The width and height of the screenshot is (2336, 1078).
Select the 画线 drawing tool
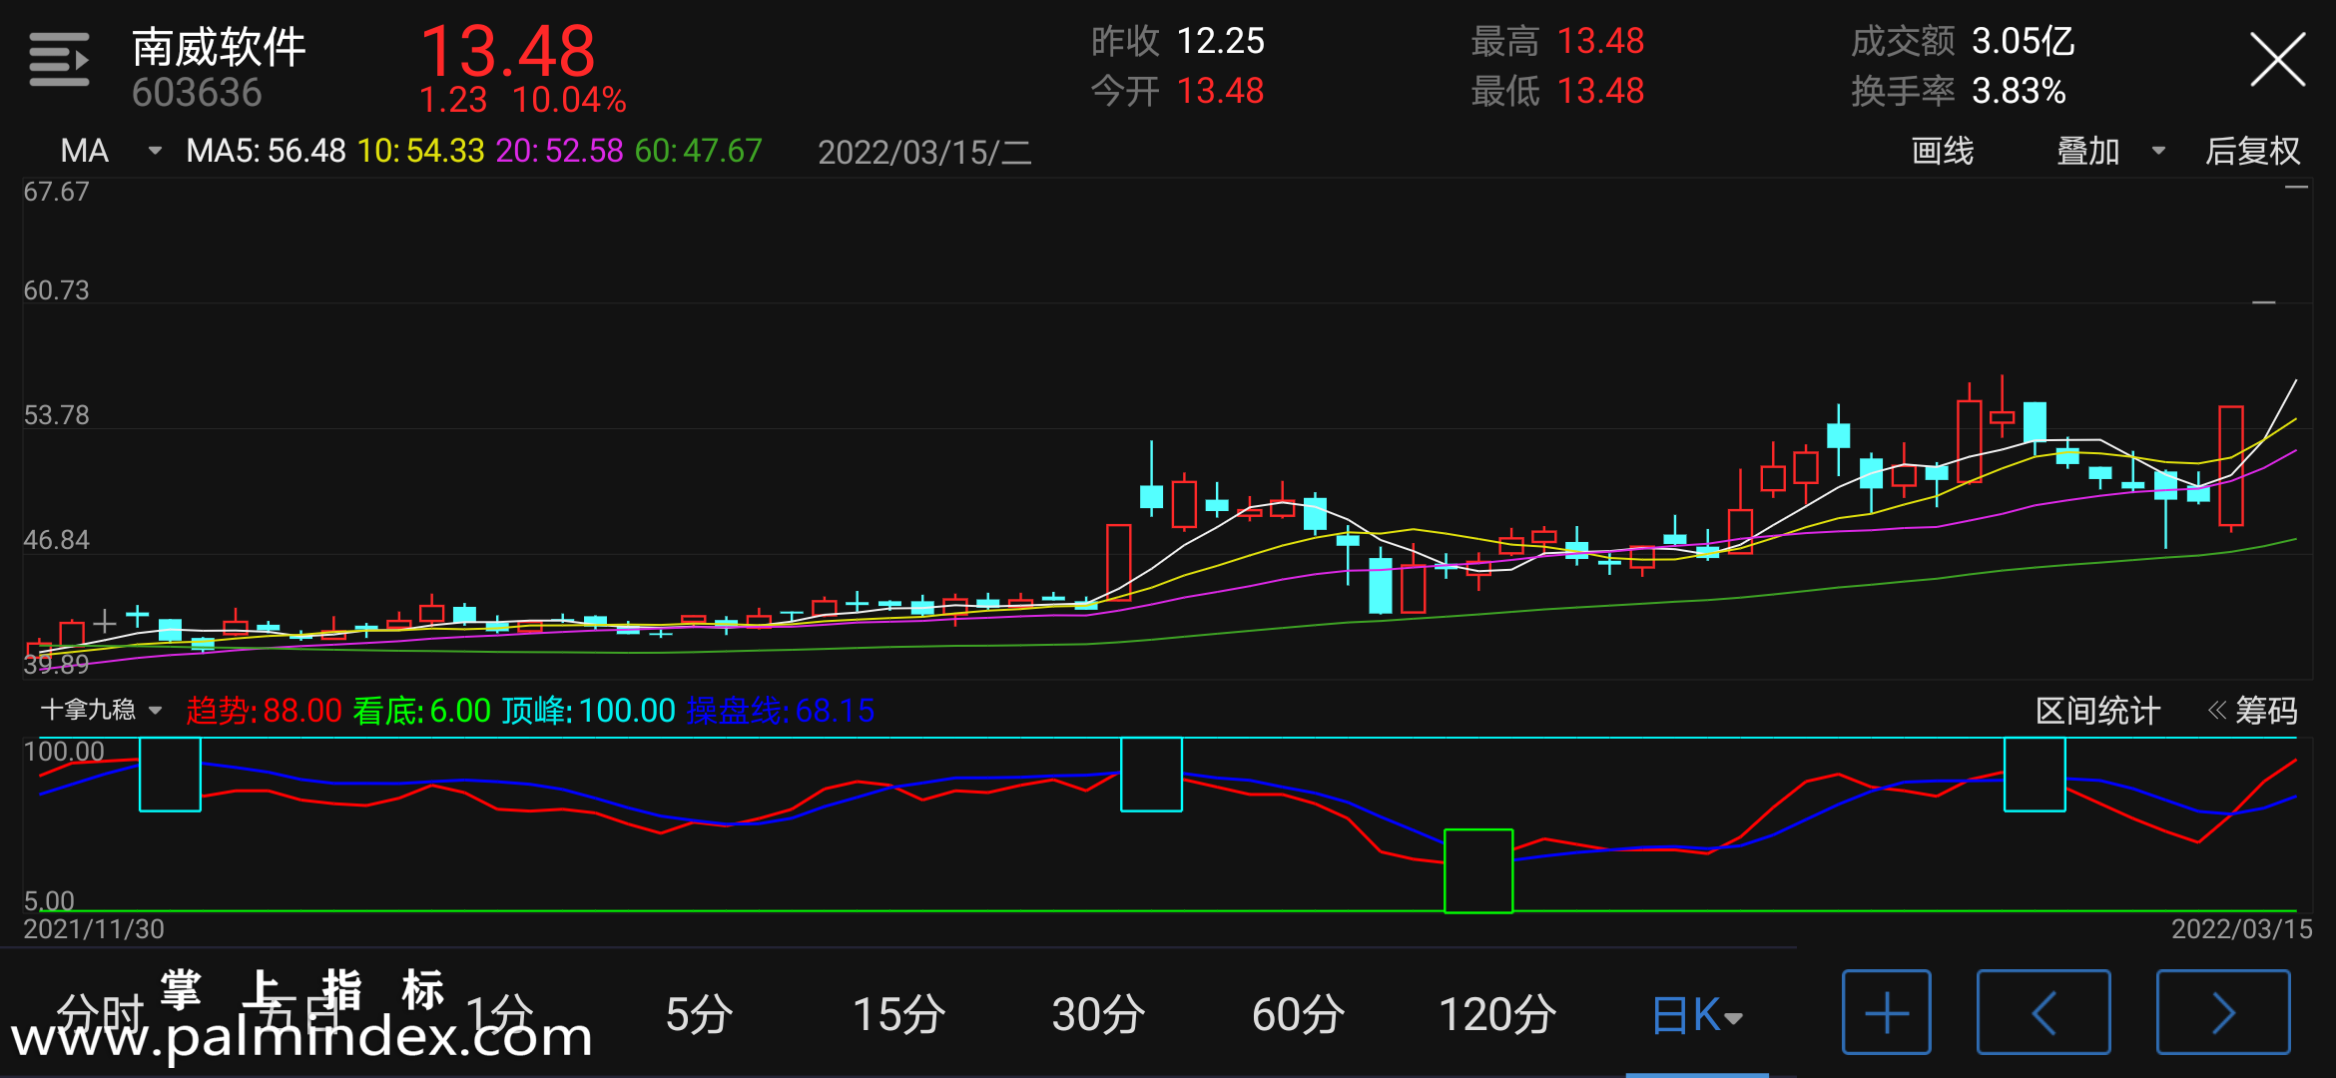pyautogui.click(x=1942, y=151)
